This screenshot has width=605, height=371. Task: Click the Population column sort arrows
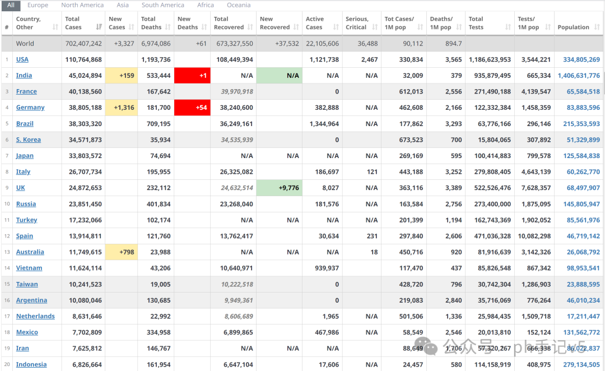597,27
